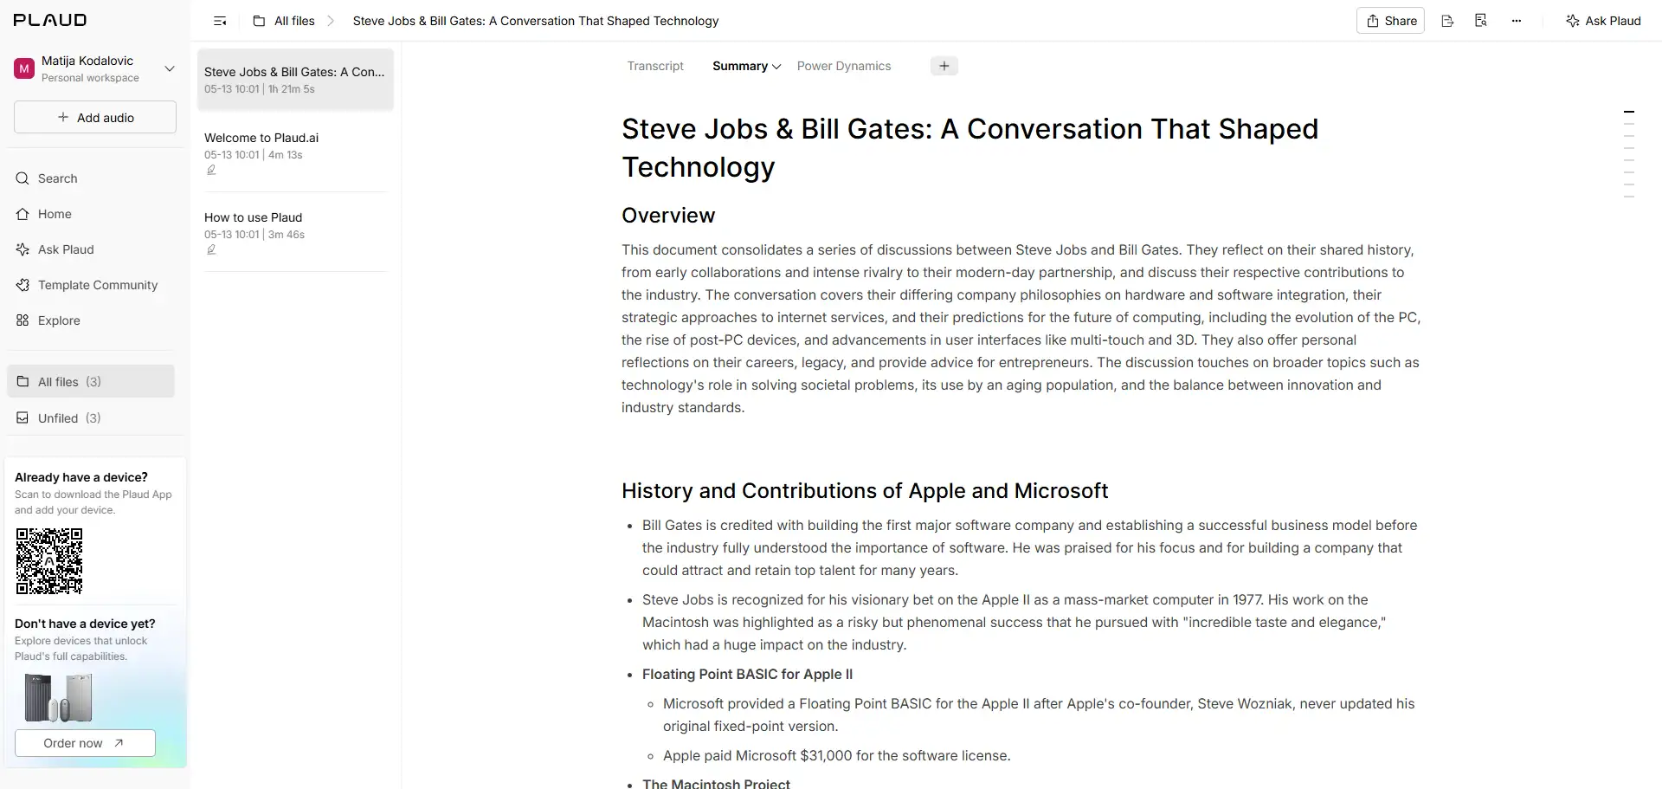Click the search in document icon
Viewport: 1662px width, 789px height.
click(1481, 21)
